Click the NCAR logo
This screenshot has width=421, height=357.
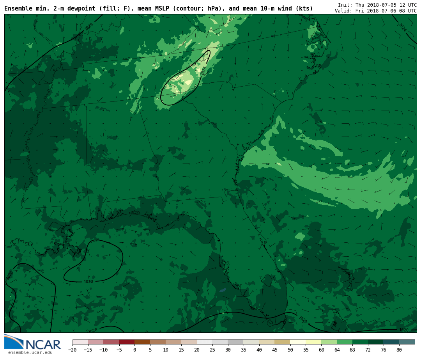[33, 342]
